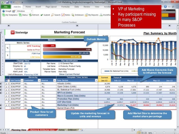Screen dimensions: 179x134
Task: Switch to the Home ribbon tab
Action: click(x=28, y=7)
